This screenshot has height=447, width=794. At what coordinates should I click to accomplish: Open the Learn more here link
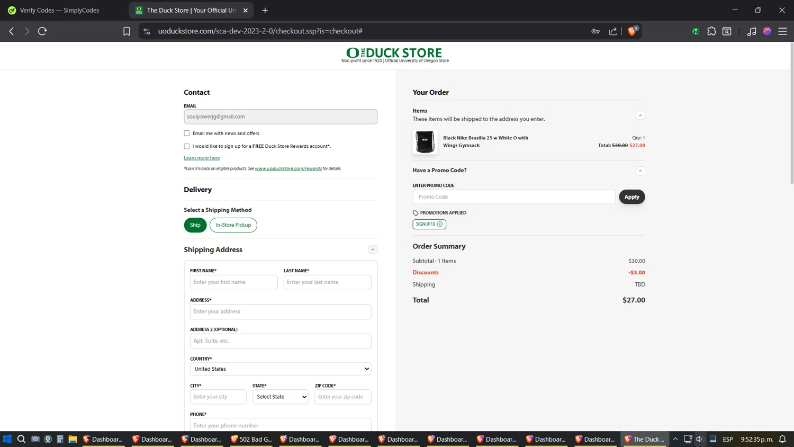tap(202, 158)
